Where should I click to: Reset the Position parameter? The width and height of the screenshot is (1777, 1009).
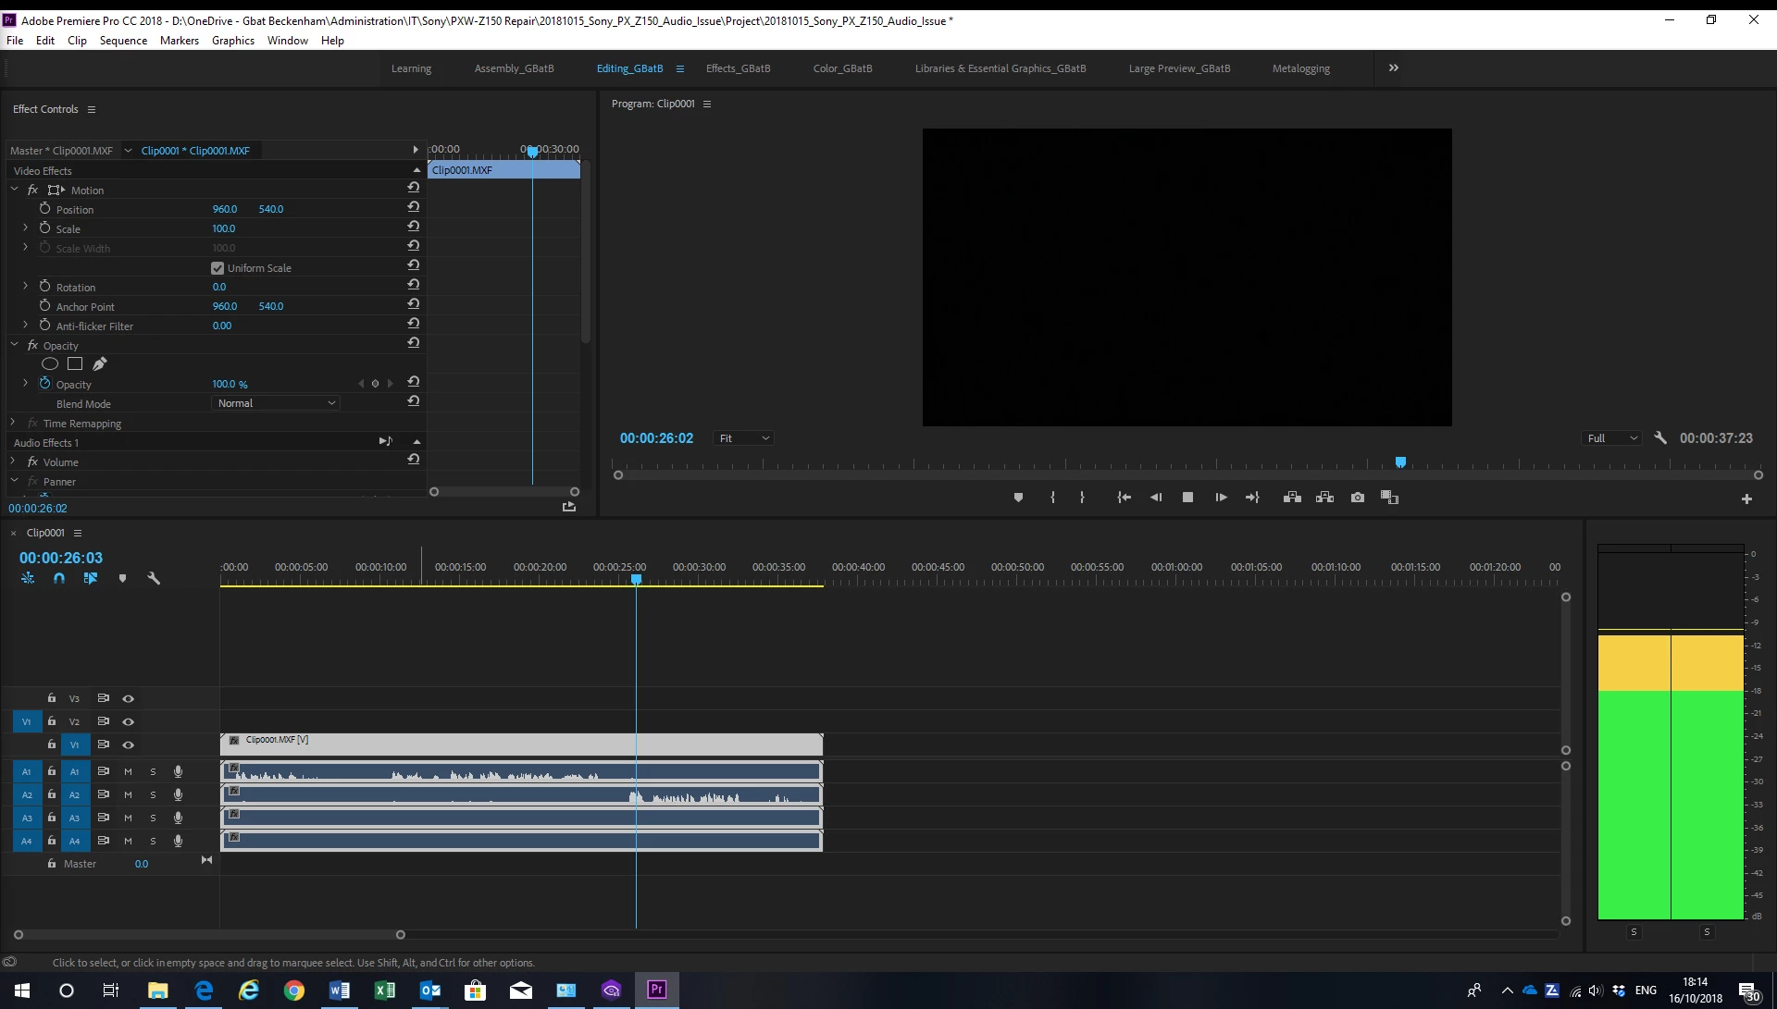click(414, 207)
